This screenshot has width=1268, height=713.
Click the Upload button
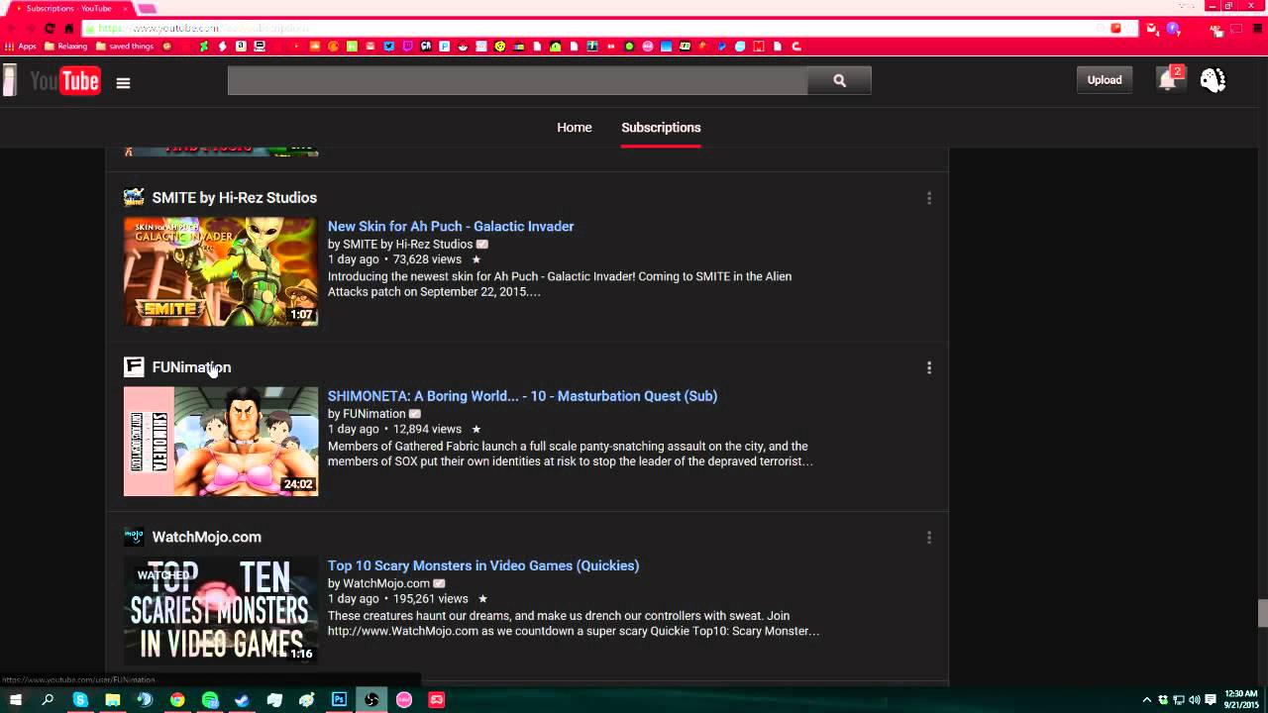(1105, 80)
